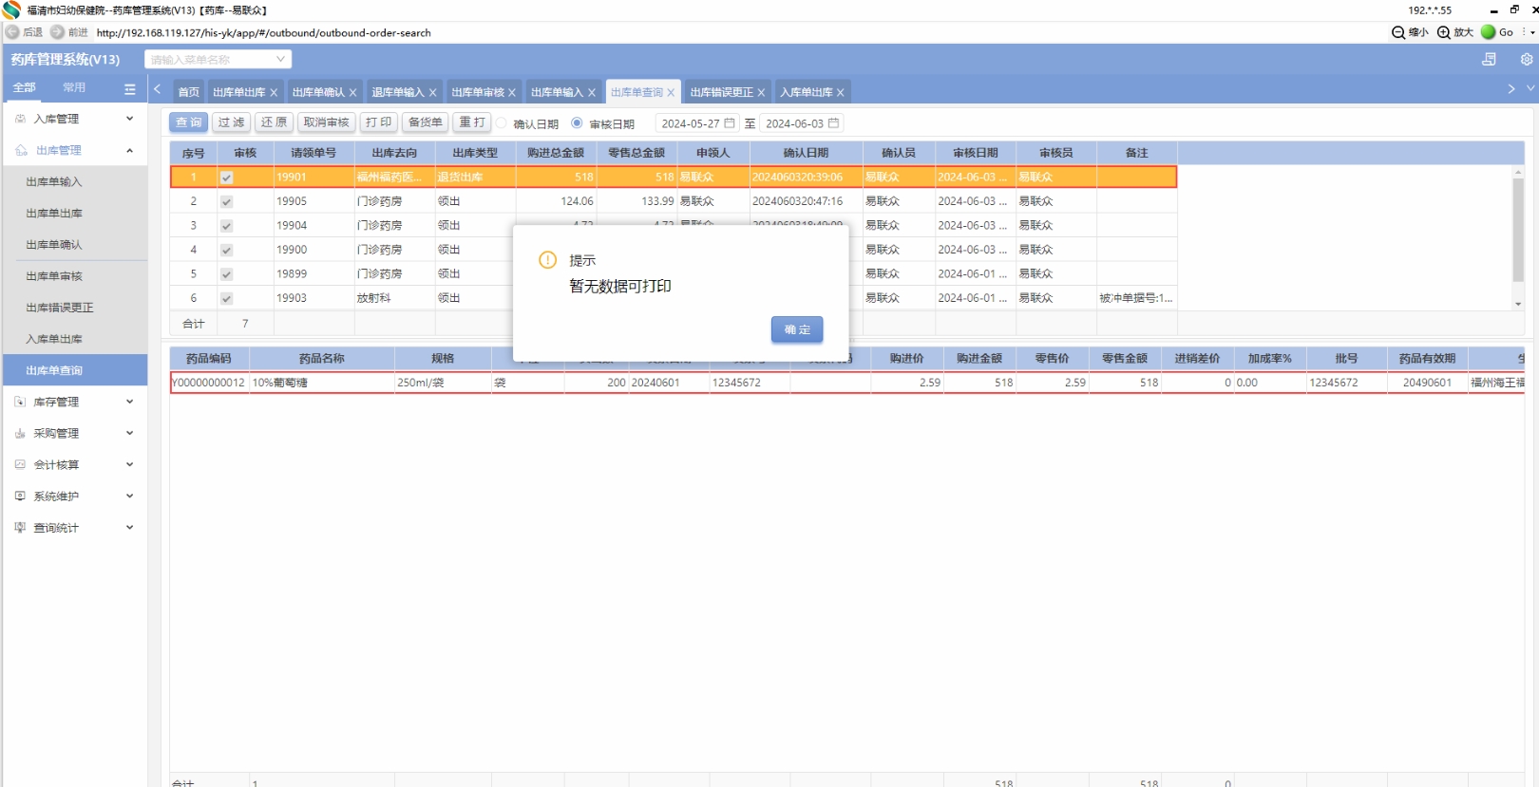Click the 缩小 zoom-out magnifier icon

(x=1398, y=32)
